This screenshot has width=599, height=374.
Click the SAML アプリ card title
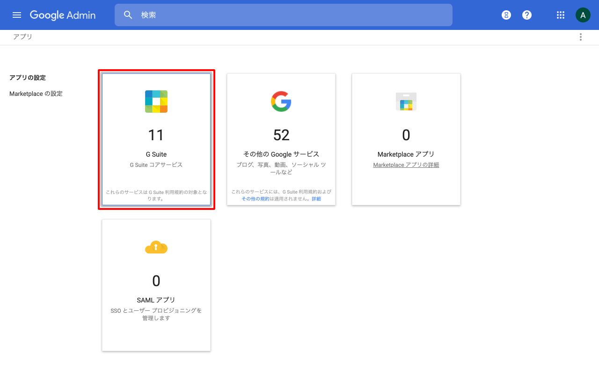point(156,300)
